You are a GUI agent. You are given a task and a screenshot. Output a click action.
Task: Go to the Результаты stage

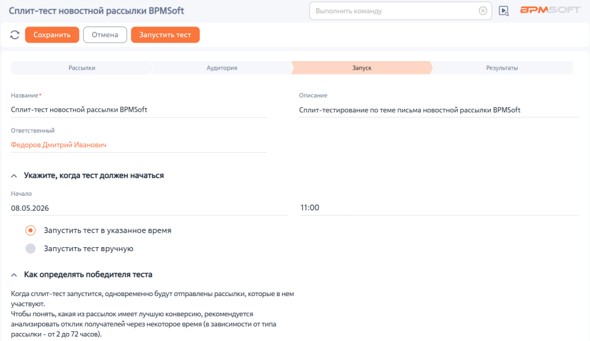pyautogui.click(x=502, y=68)
